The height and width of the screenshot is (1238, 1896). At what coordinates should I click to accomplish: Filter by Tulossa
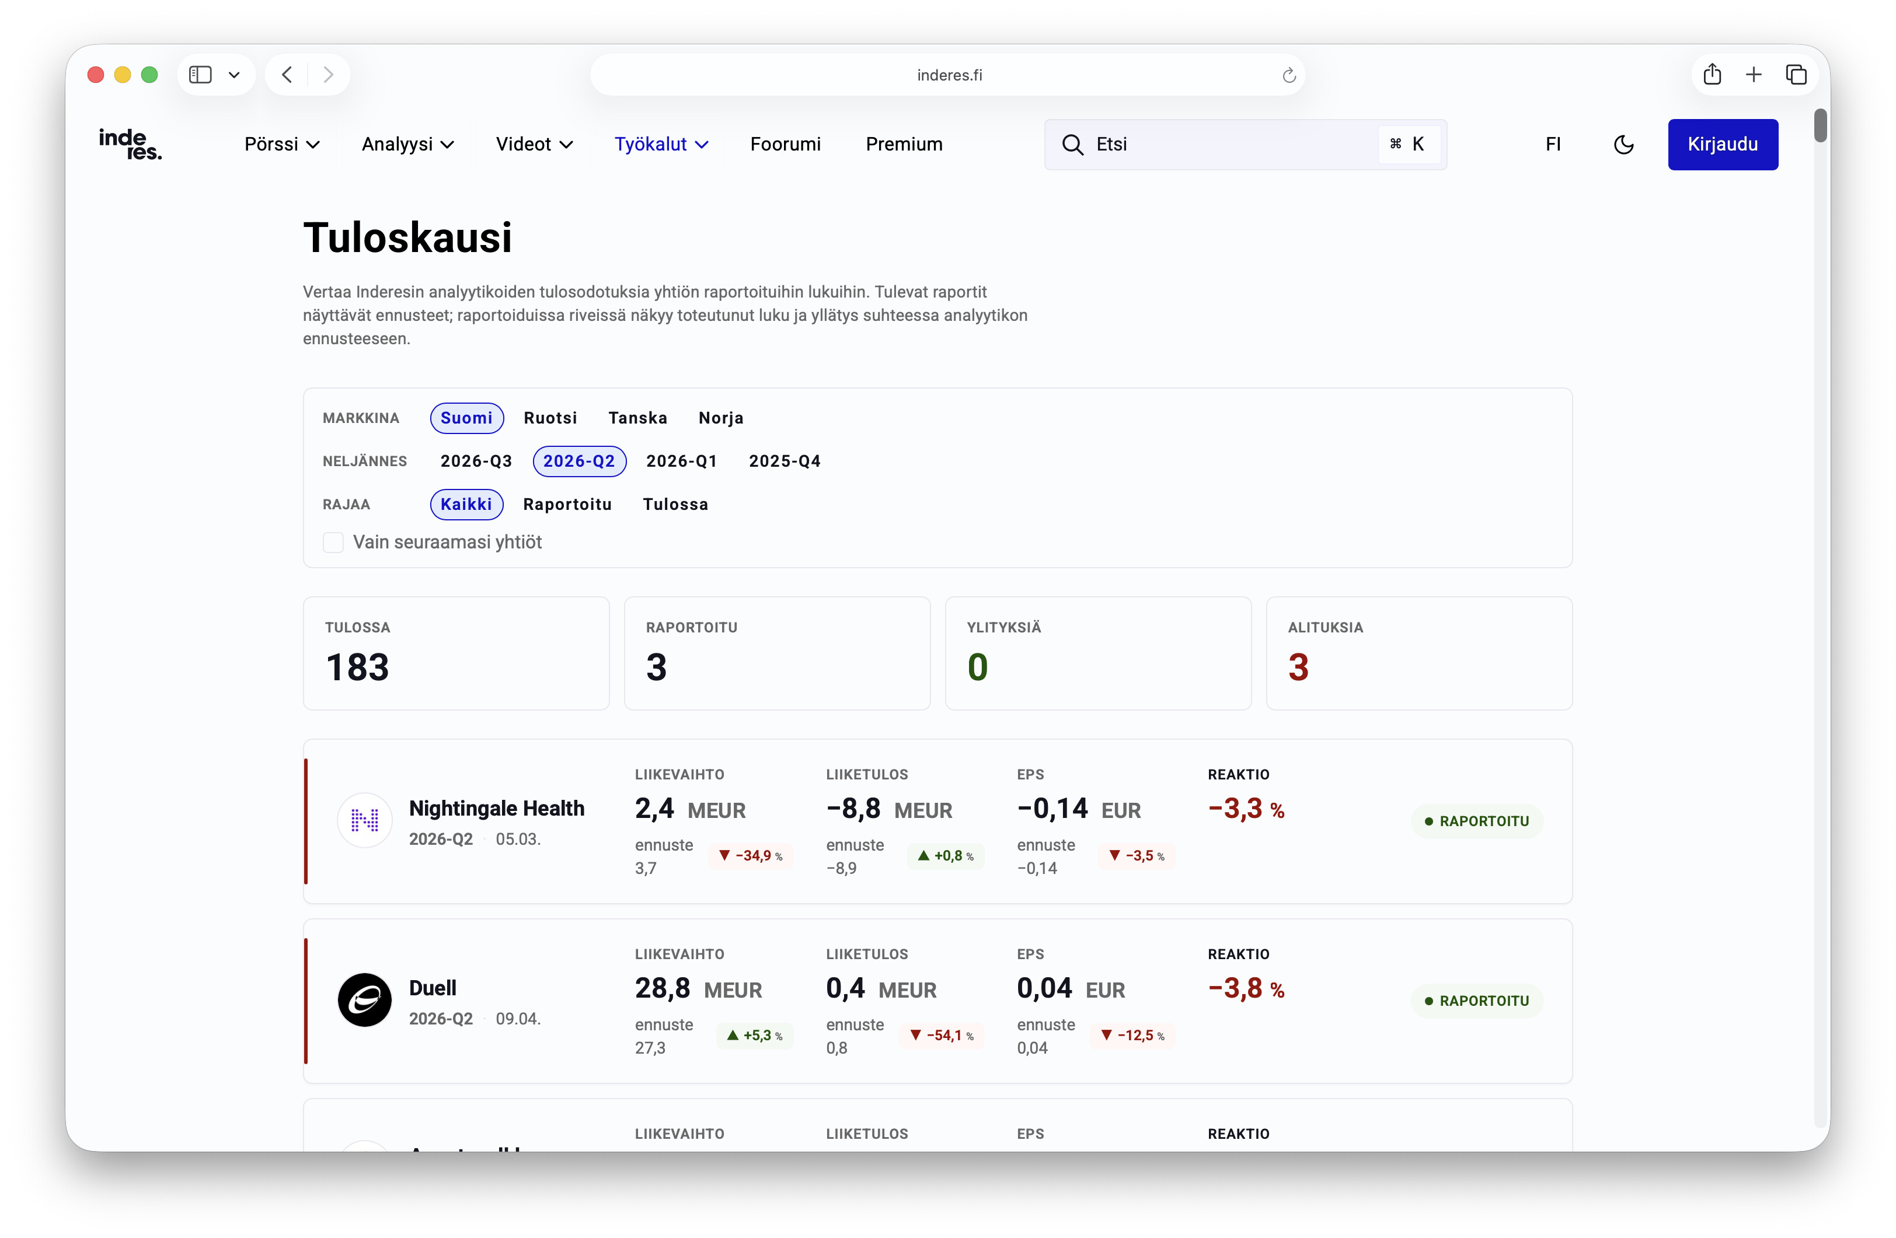(675, 504)
